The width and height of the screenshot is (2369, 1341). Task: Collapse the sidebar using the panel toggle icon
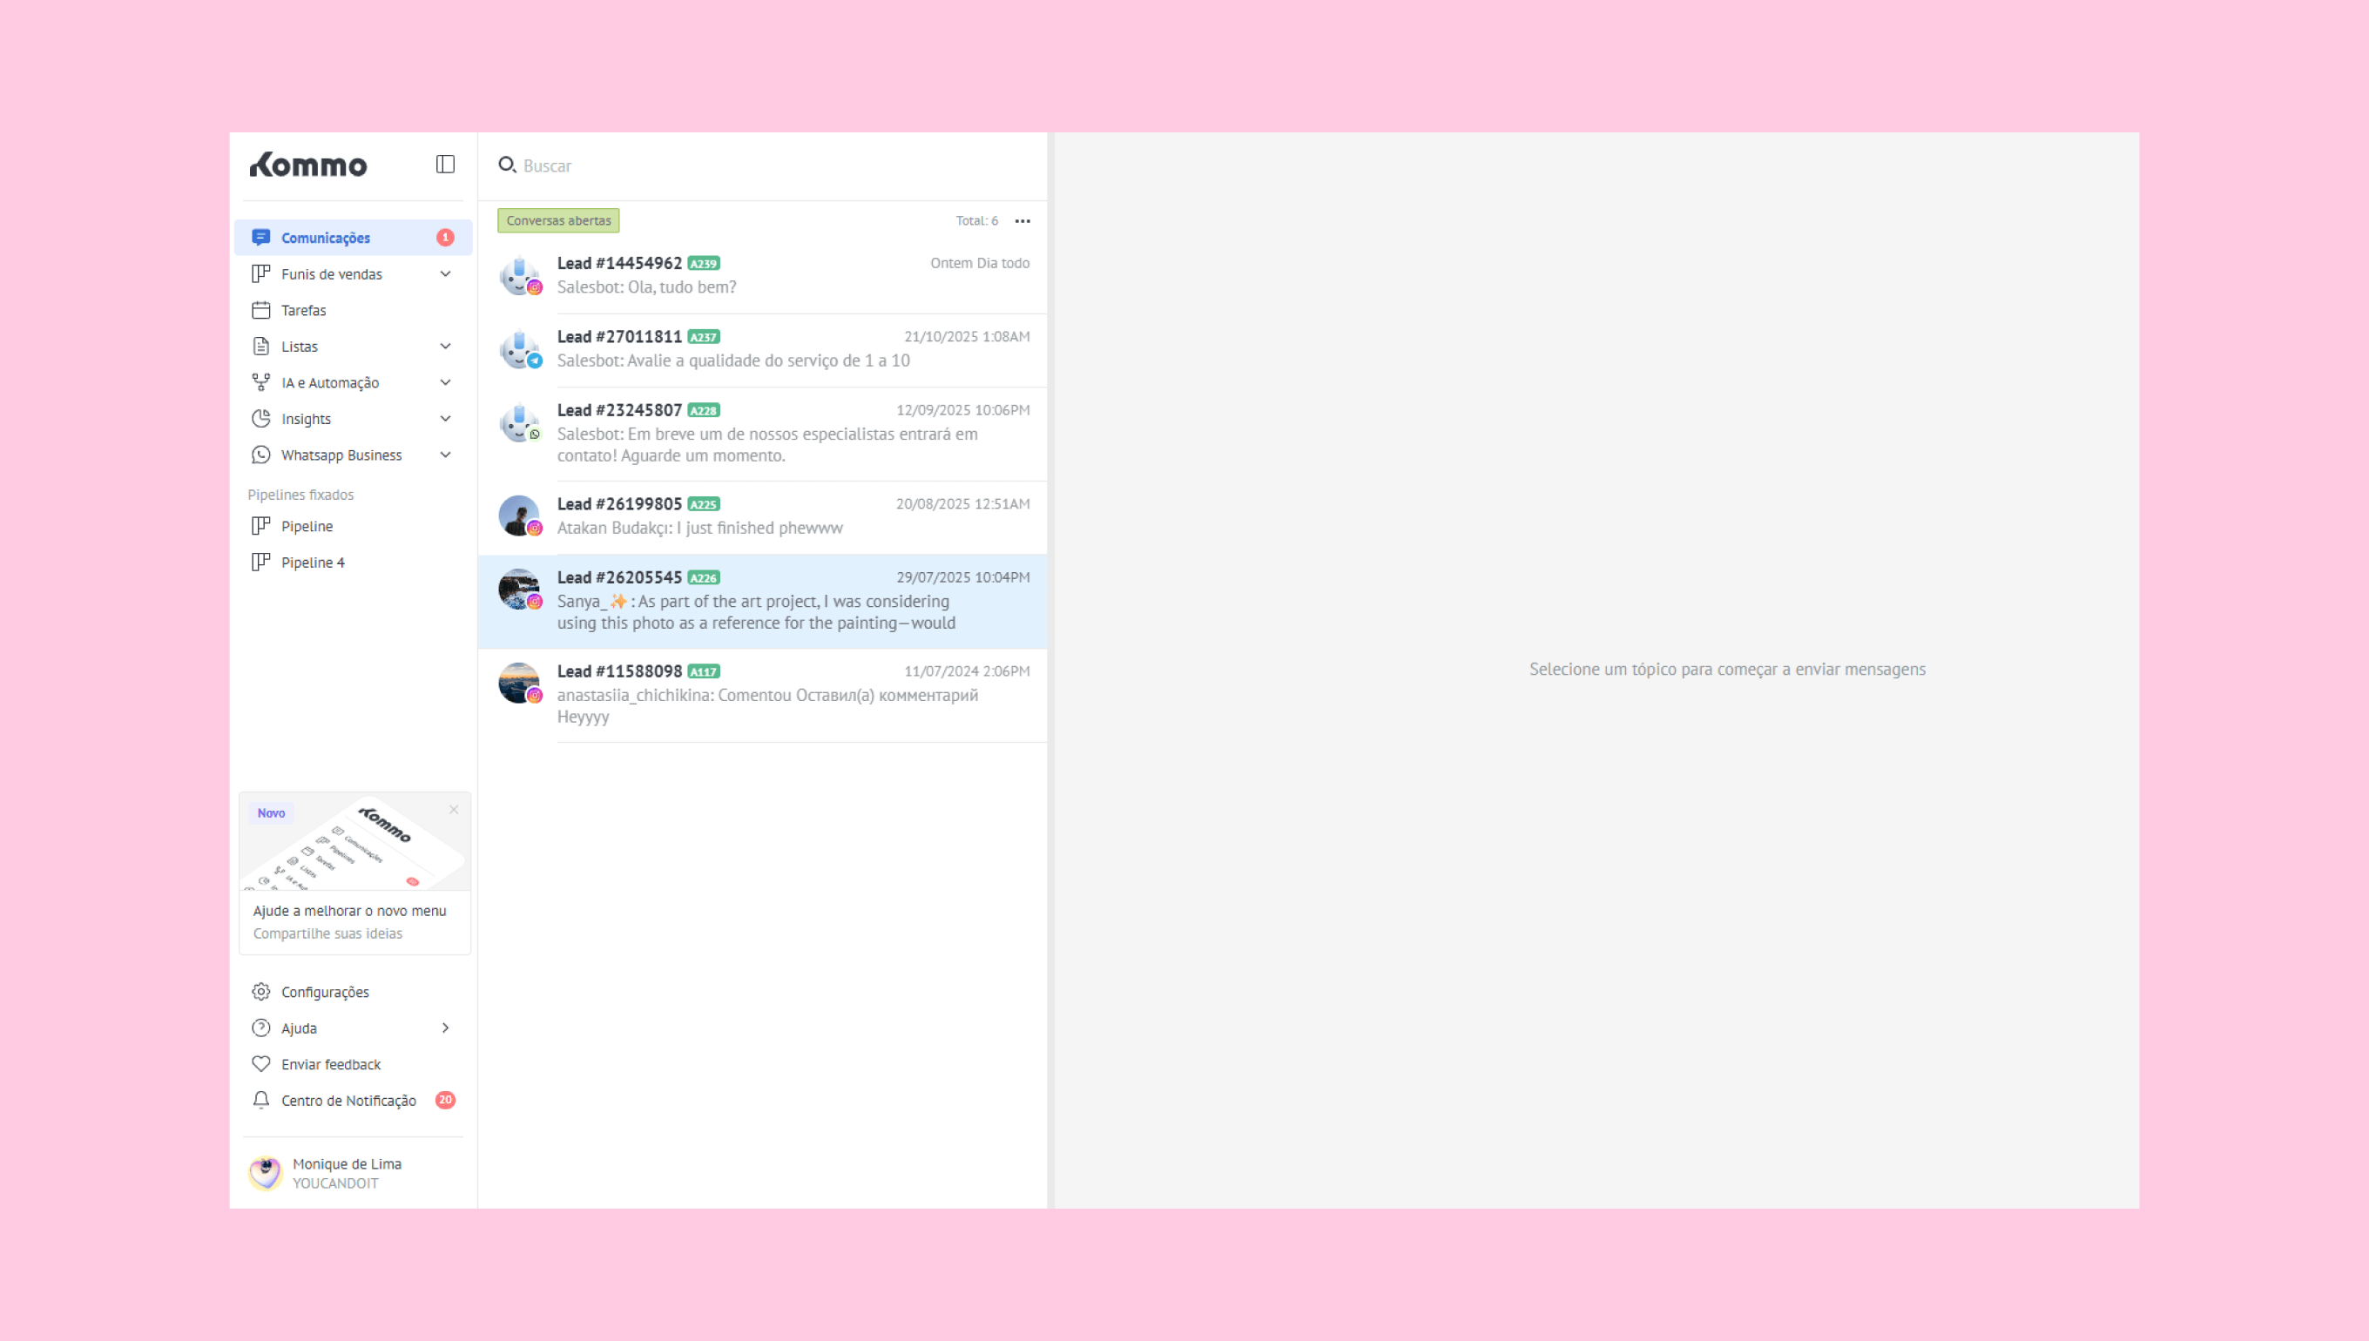click(445, 164)
